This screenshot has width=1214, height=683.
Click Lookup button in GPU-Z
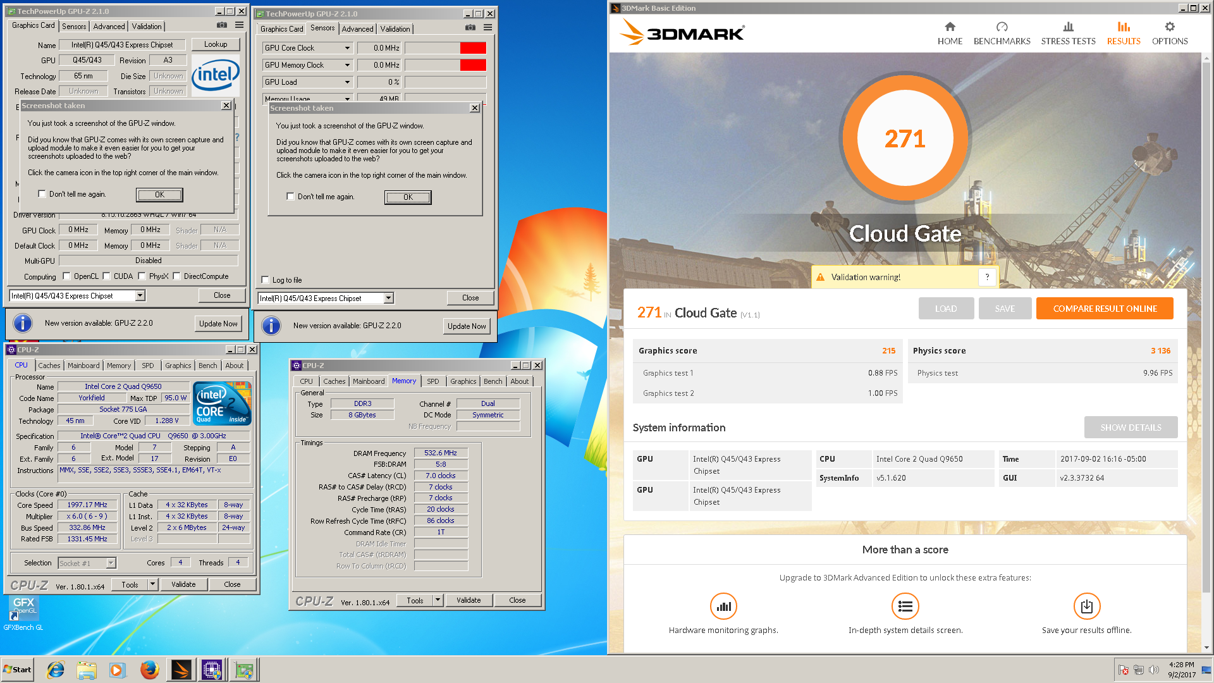(x=215, y=44)
